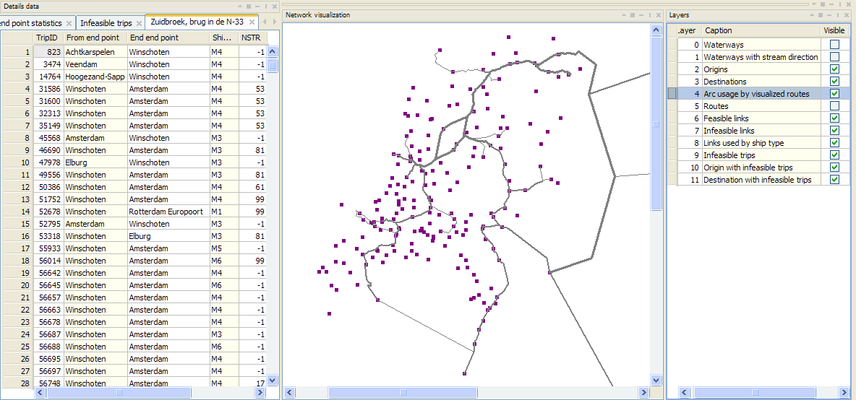Sort by From end point column
The height and width of the screenshot is (400, 856).
(95, 38)
